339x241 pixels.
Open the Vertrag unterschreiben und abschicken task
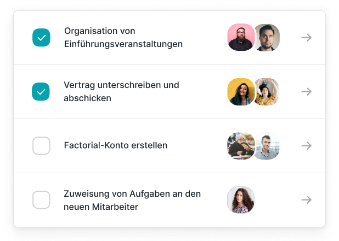point(121,91)
